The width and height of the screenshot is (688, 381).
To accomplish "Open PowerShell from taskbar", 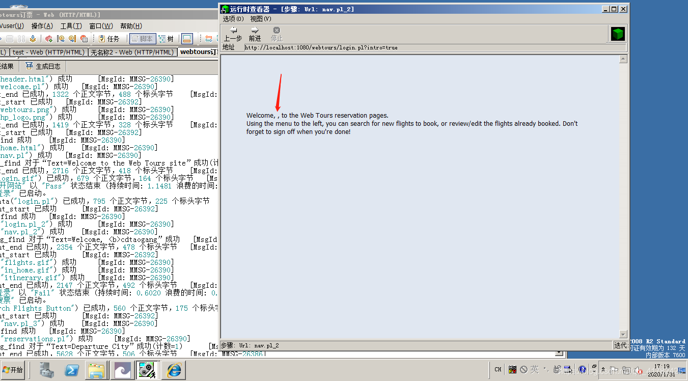I will (72, 370).
